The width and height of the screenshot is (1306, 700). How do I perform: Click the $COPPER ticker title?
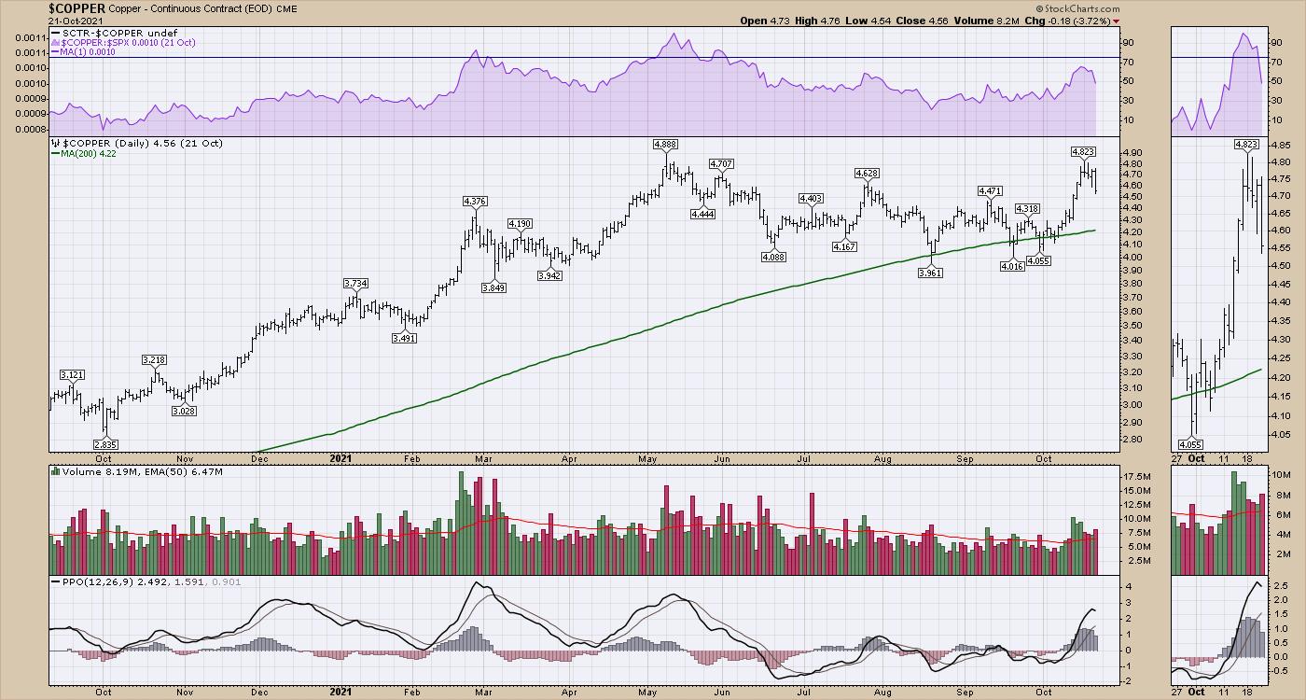point(76,7)
